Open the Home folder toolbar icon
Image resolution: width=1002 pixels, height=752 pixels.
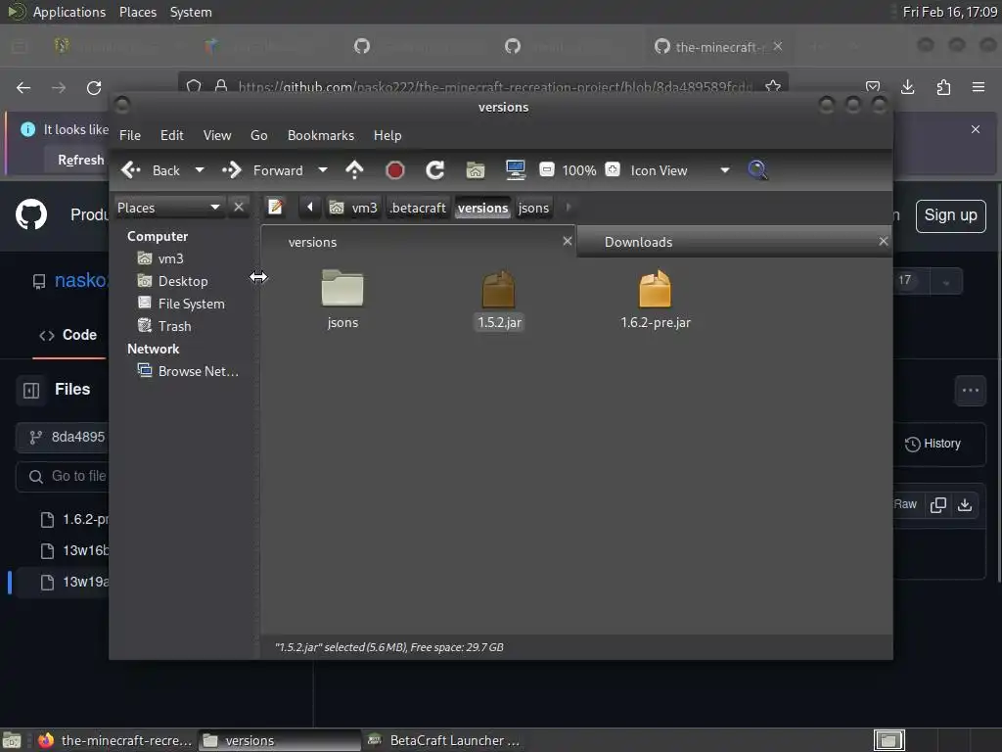pos(475,170)
